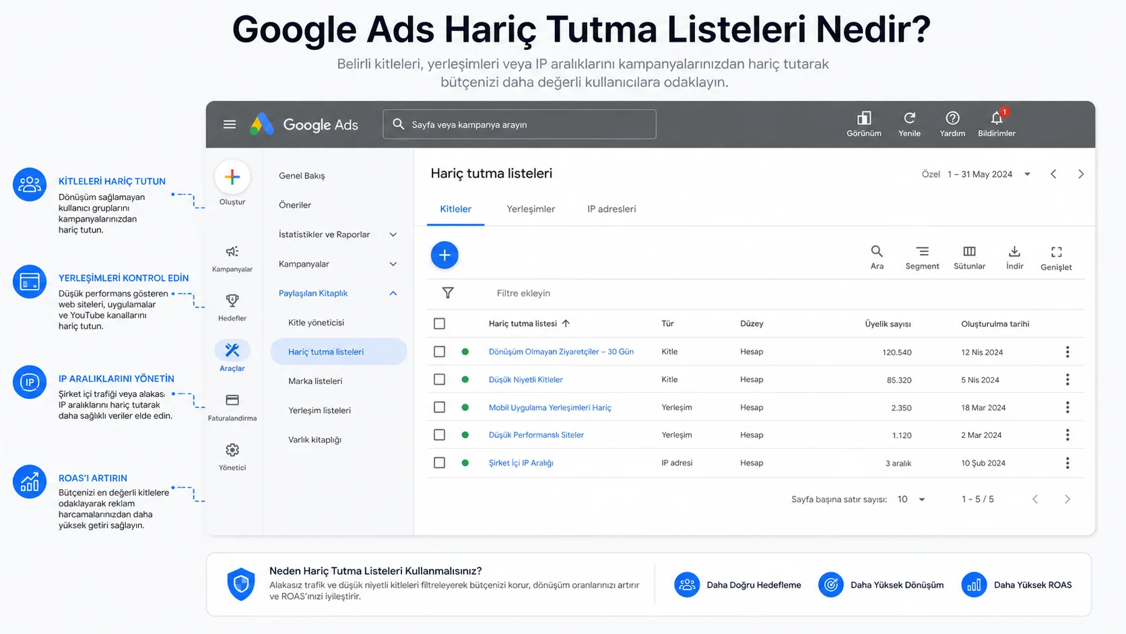Viewport: 1126px width, 634px height.
Task: Check the Şirket İçi IP Aralığı checkbox
Action: [x=440, y=463]
